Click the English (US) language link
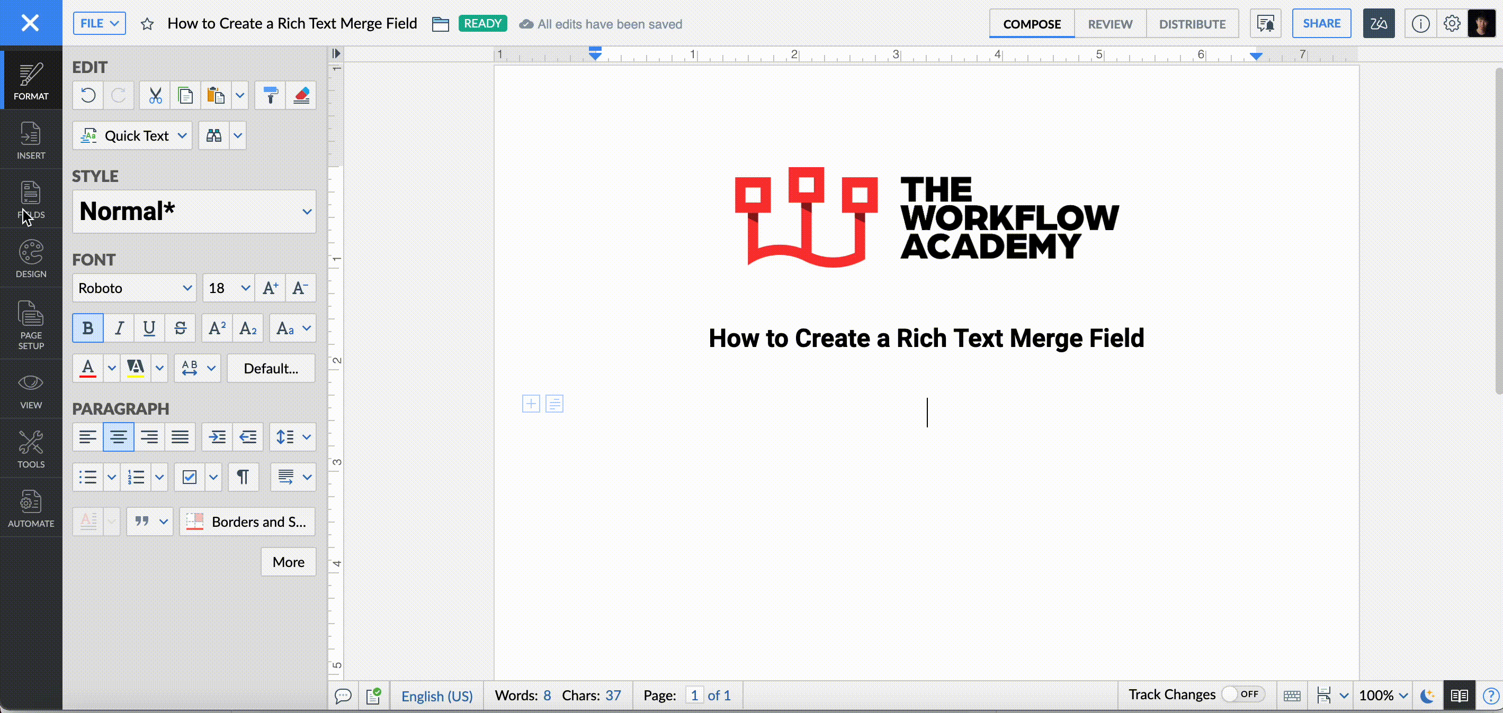The width and height of the screenshot is (1503, 713). pyautogui.click(x=437, y=696)
